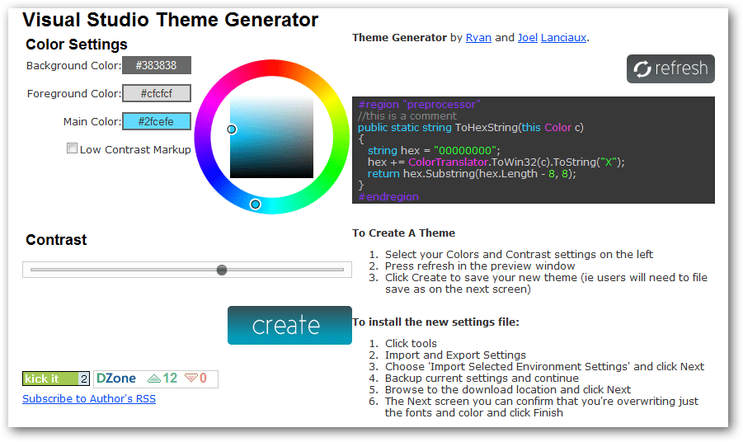
Task: Click the Foreground Color field #cfcfcf
Action: pos(157,93)
